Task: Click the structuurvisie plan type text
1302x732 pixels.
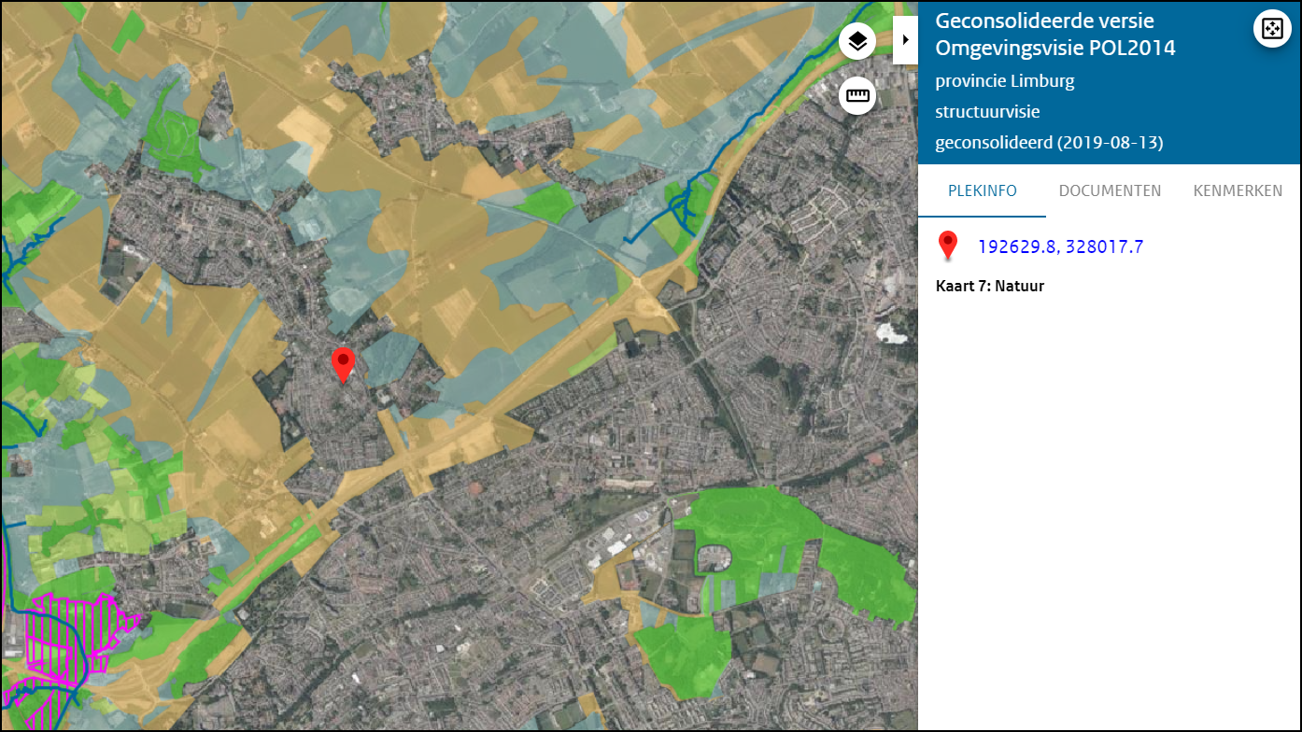Action: [987, 112]
